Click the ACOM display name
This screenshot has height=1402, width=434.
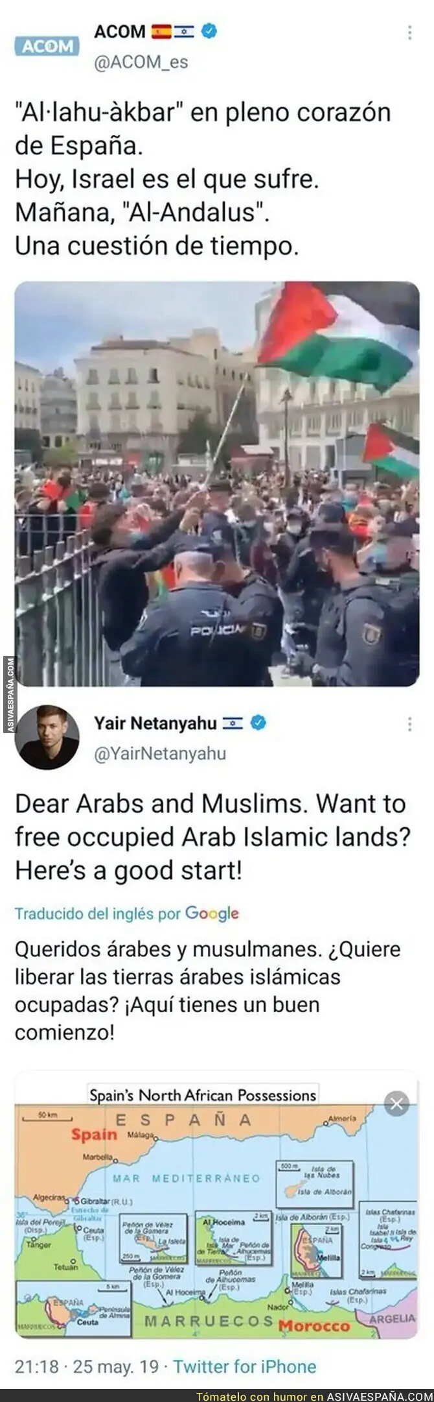tap(120, 30)
